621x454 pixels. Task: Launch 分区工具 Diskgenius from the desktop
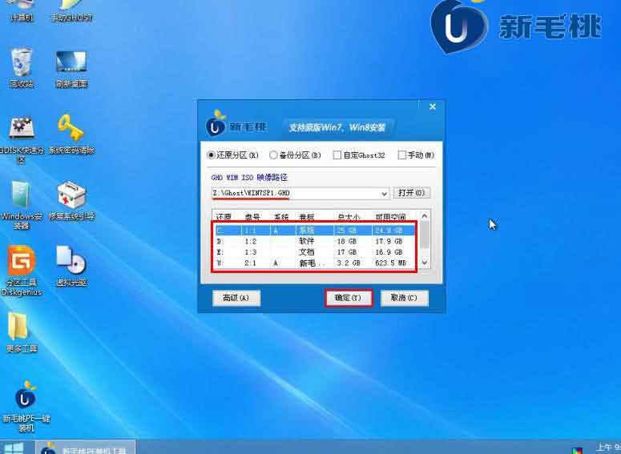tap(22, 271)
